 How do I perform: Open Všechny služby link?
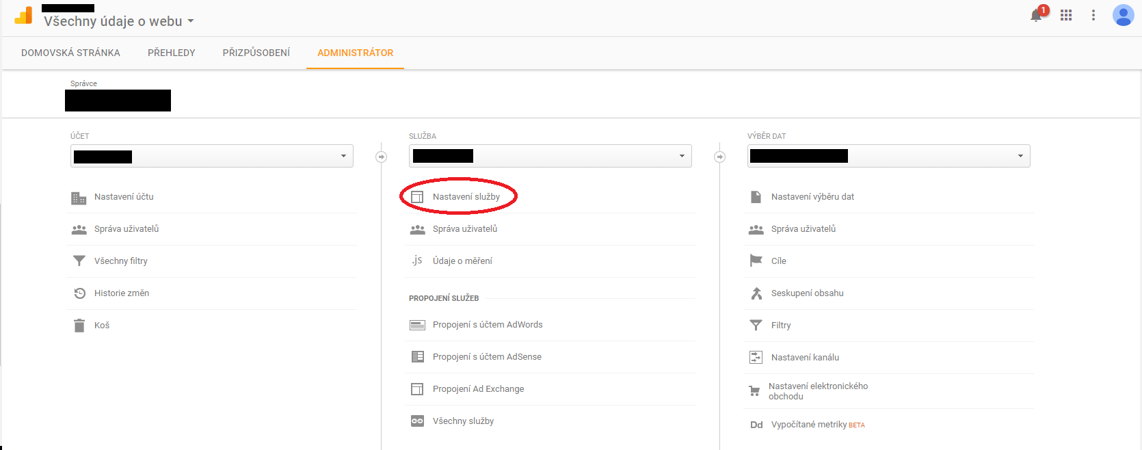[463, 421]
